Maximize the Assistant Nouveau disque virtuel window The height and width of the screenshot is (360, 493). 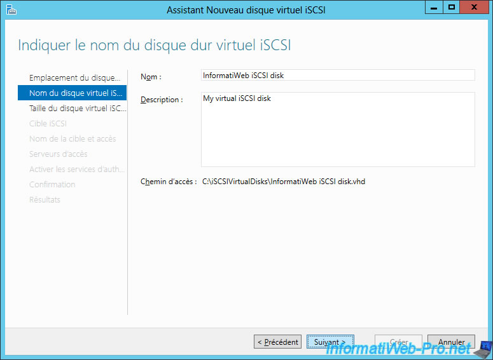(452, 8)
